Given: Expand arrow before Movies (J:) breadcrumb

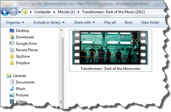Looking at the screenshot, I should [54, 12].
